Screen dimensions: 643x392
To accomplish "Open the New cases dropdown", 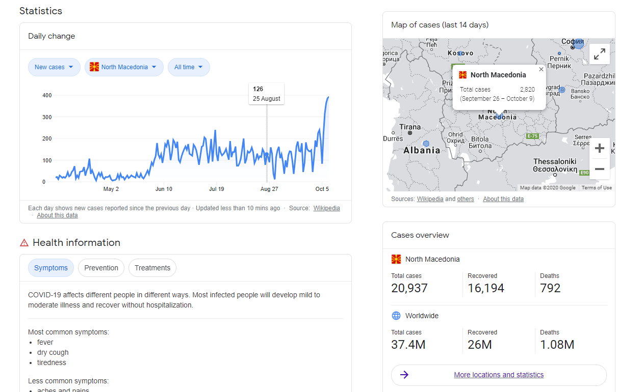I will [54, 67].
